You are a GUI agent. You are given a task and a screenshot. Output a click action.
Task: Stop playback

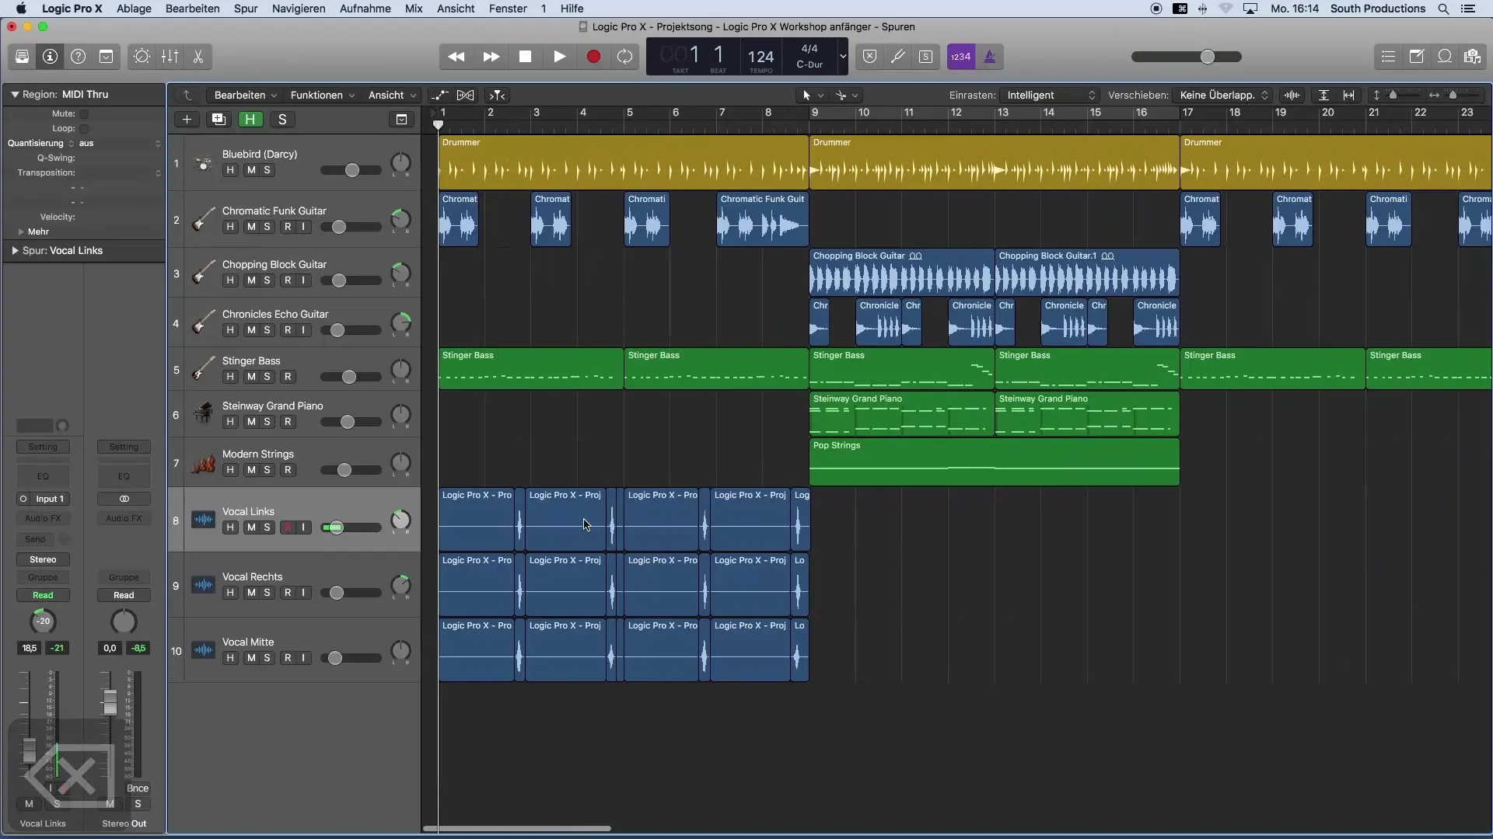coord(525,57)
